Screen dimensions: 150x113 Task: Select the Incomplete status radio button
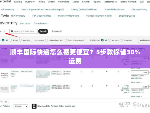click(x=32, y=40)
